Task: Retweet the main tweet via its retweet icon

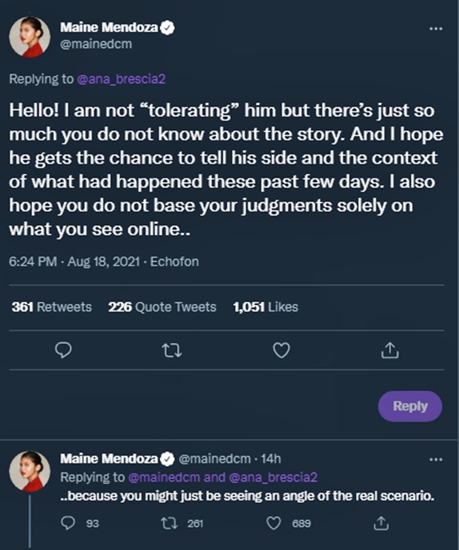Action: (x=172, y=350)
